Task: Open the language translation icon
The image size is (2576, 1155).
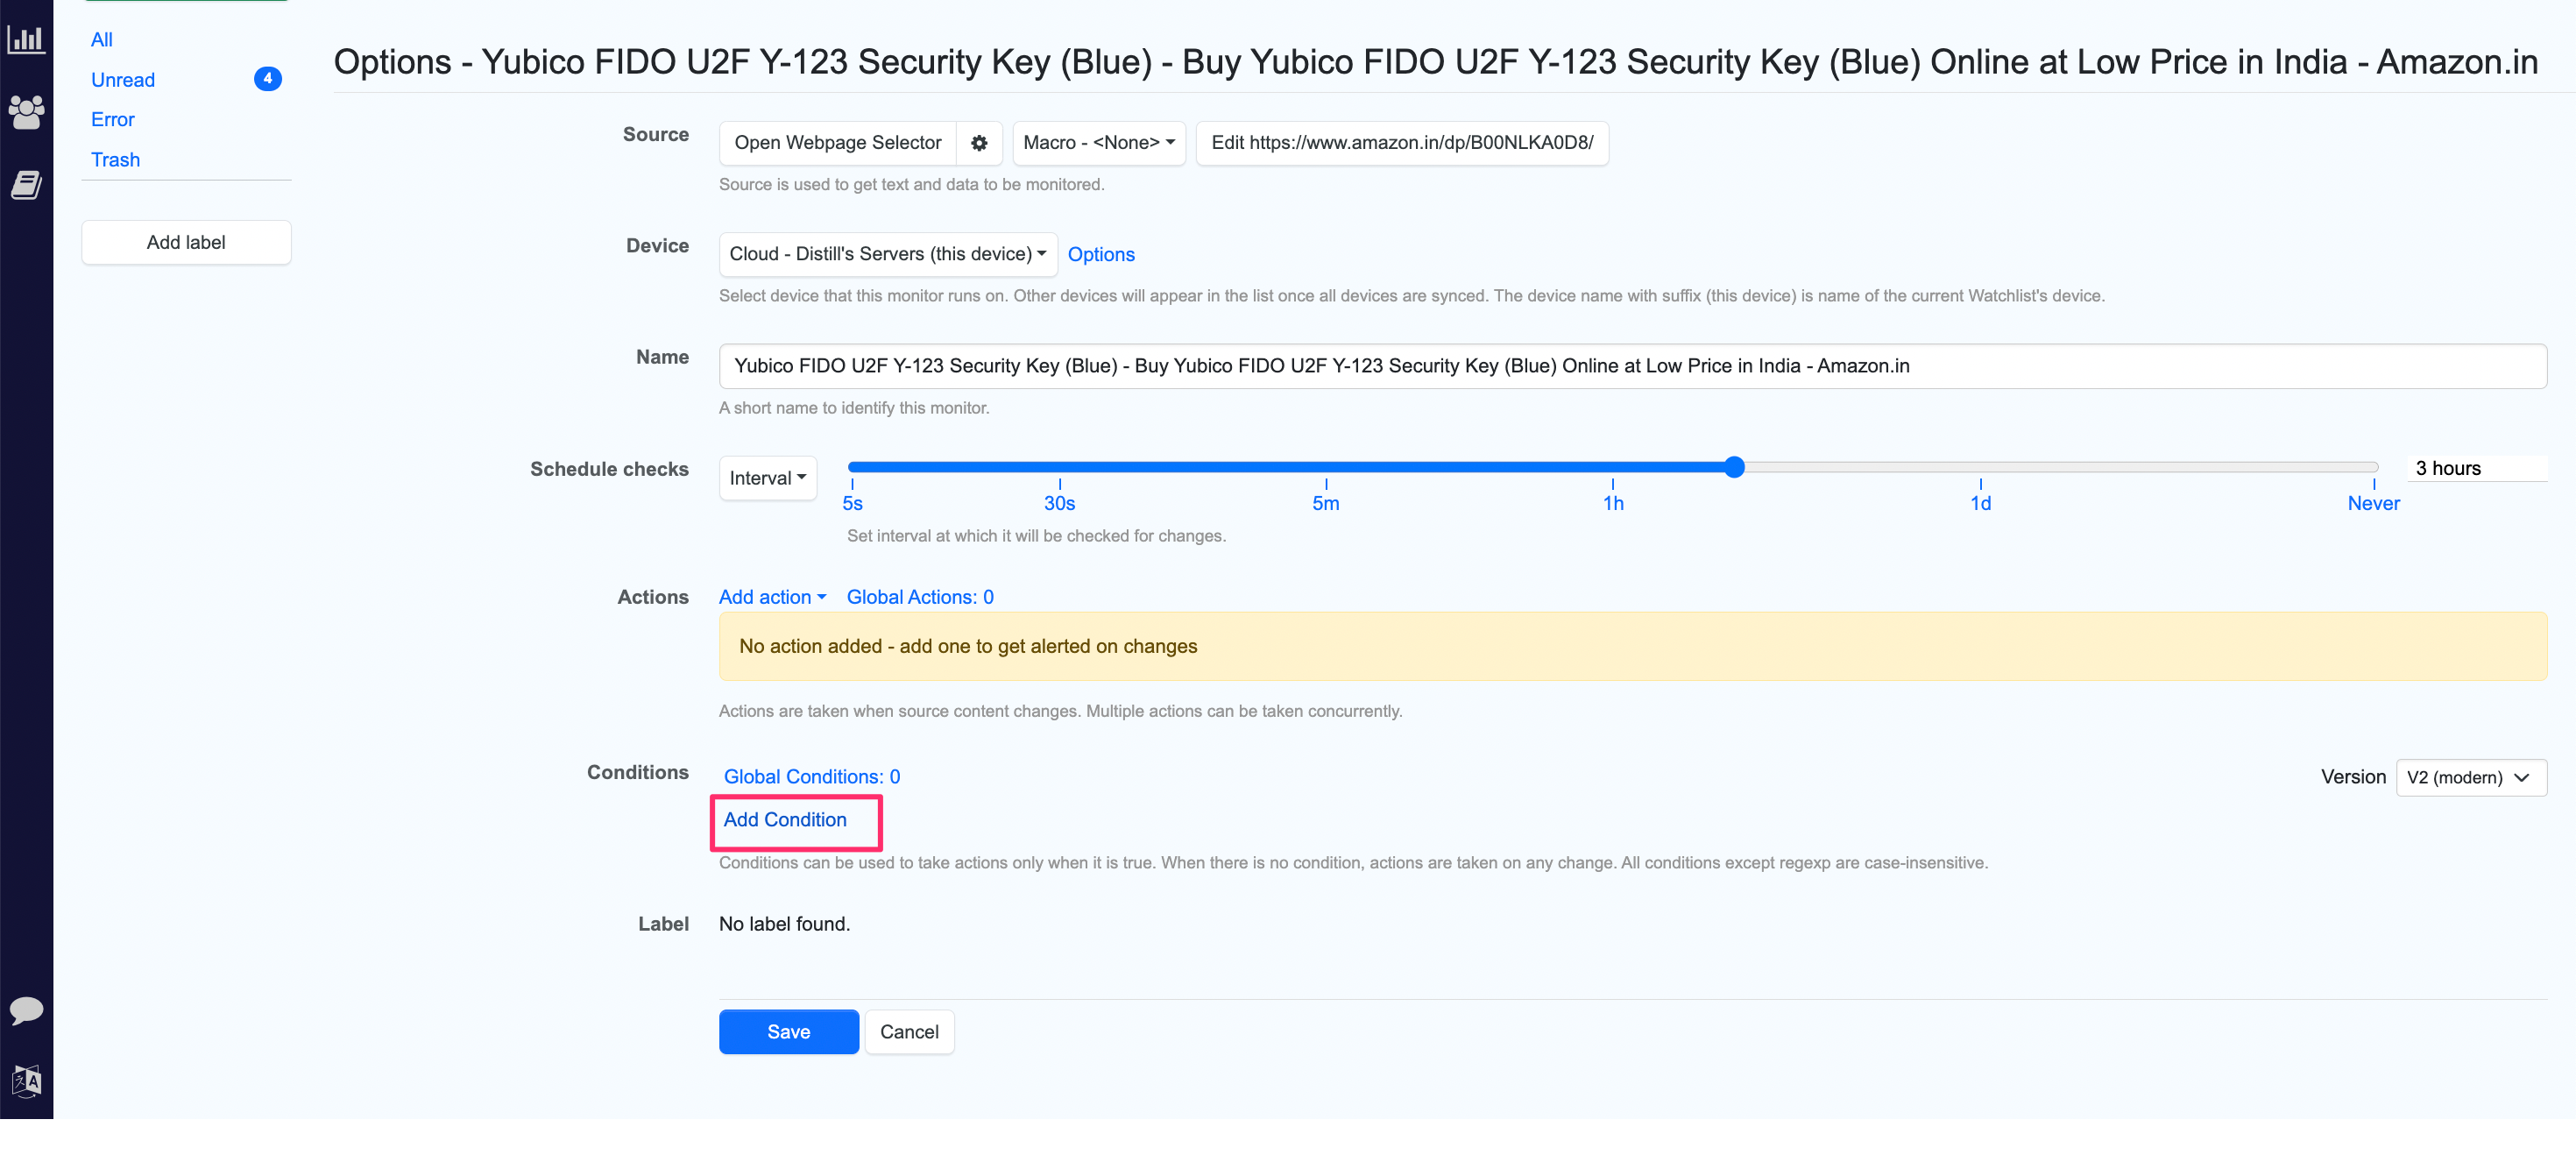Action: click(x=26, y=1081)
